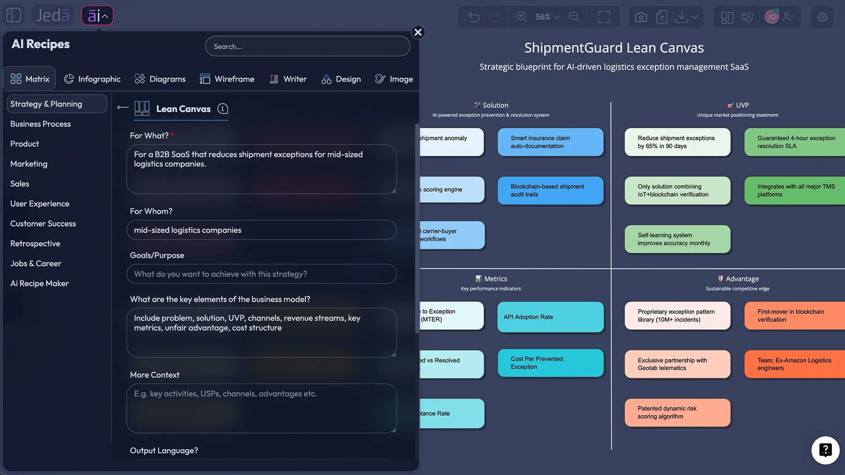The width and height of the screenshot is (845, 475).
Task: Switch to the Writer tab
Action: pyautogui.click(x=288, y=79)
